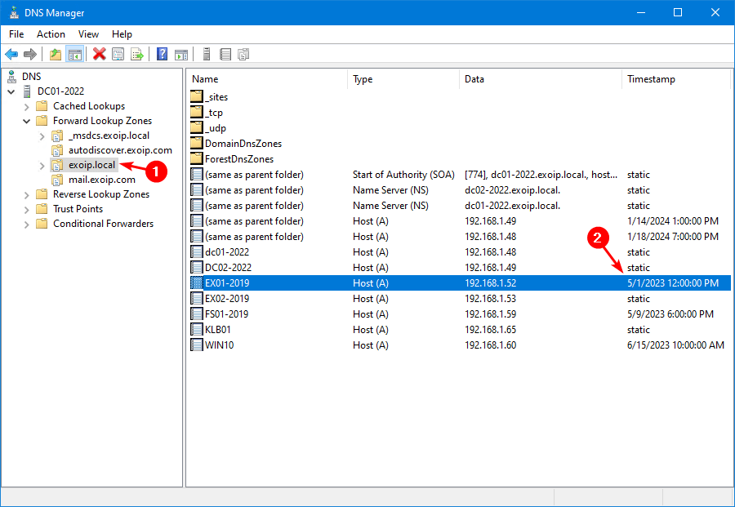Select the FS01-2019 host record

point(227,314)
